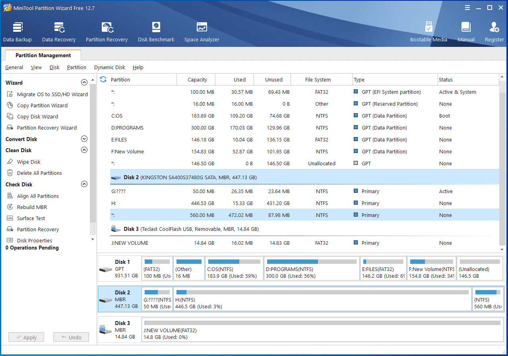
Task: Select the Disk 3 USB icon in disk map
Action: click(105, 329)
